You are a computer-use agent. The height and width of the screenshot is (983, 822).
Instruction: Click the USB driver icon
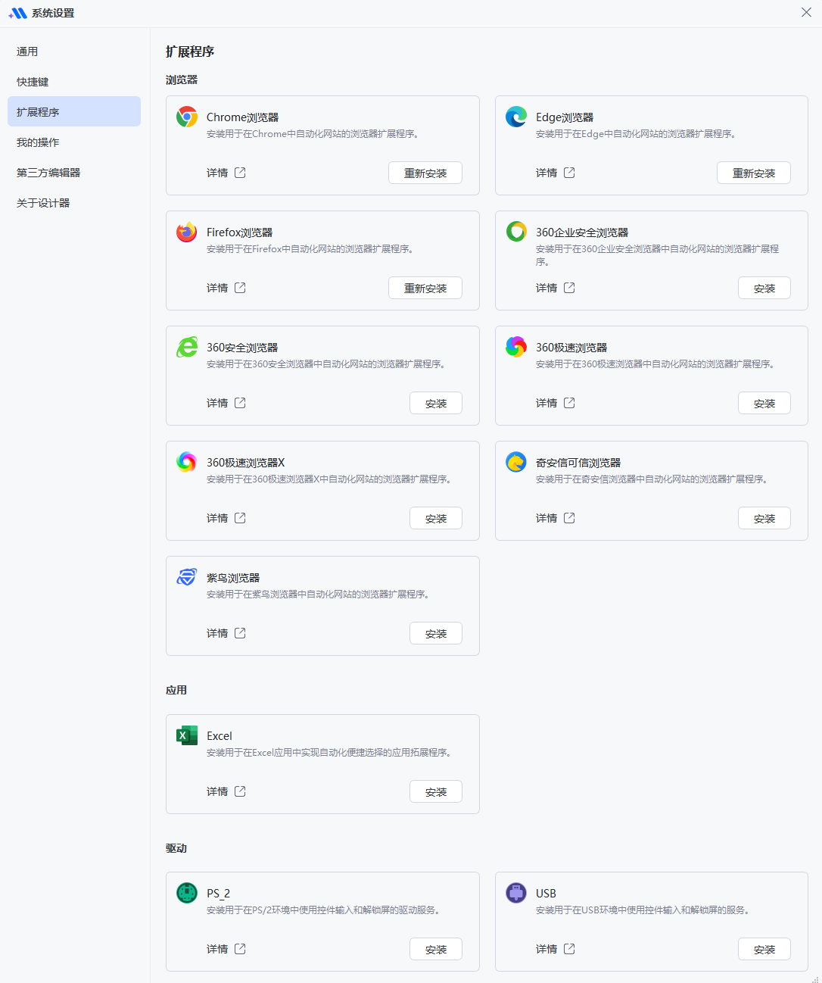pos(516,893)
